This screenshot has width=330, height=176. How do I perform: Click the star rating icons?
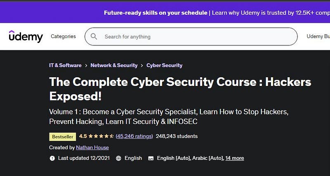point(101,136)
